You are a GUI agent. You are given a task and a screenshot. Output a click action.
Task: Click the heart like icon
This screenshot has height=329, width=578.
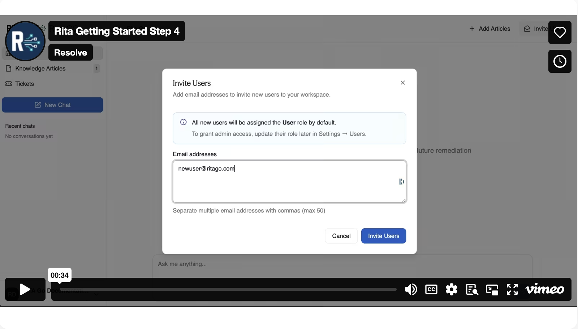click(x=560, y=32)
